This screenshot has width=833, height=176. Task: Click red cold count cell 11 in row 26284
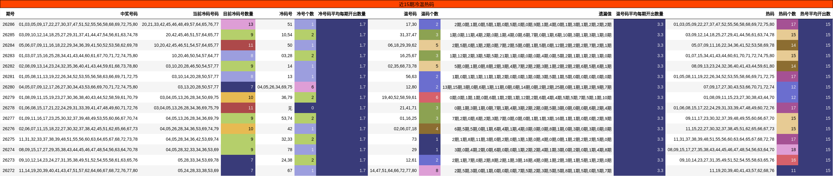click(238, 45)
